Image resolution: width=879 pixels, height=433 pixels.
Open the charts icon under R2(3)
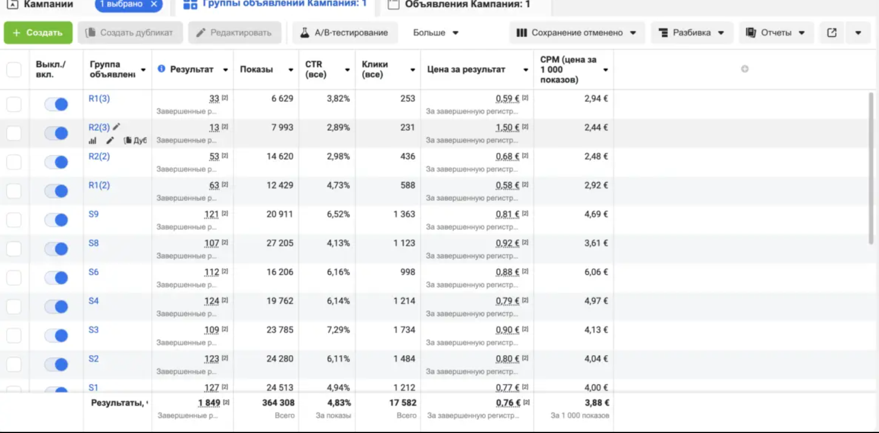(92, 141)
